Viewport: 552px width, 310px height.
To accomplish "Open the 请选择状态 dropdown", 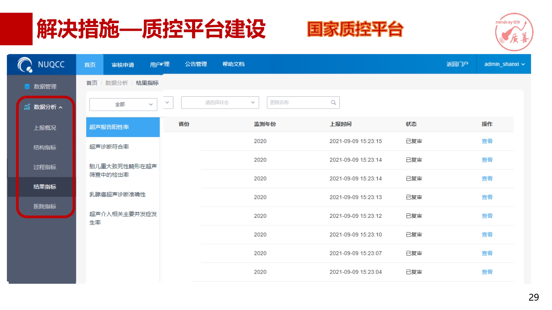I will tap(220, 103).
